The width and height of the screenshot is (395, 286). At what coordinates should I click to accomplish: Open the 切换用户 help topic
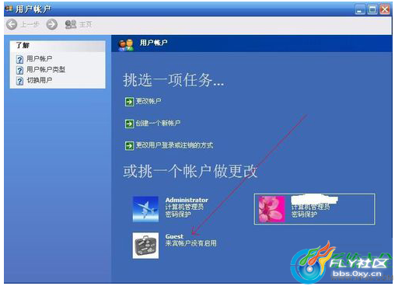[40, 80]
